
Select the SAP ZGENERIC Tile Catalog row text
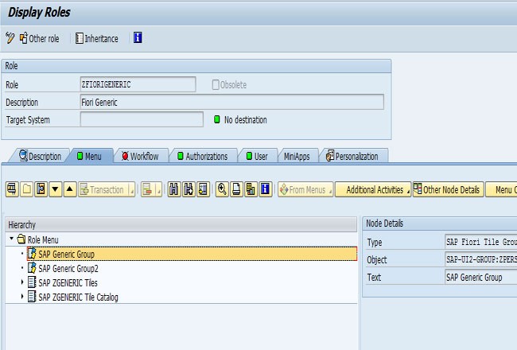point(78,297)
